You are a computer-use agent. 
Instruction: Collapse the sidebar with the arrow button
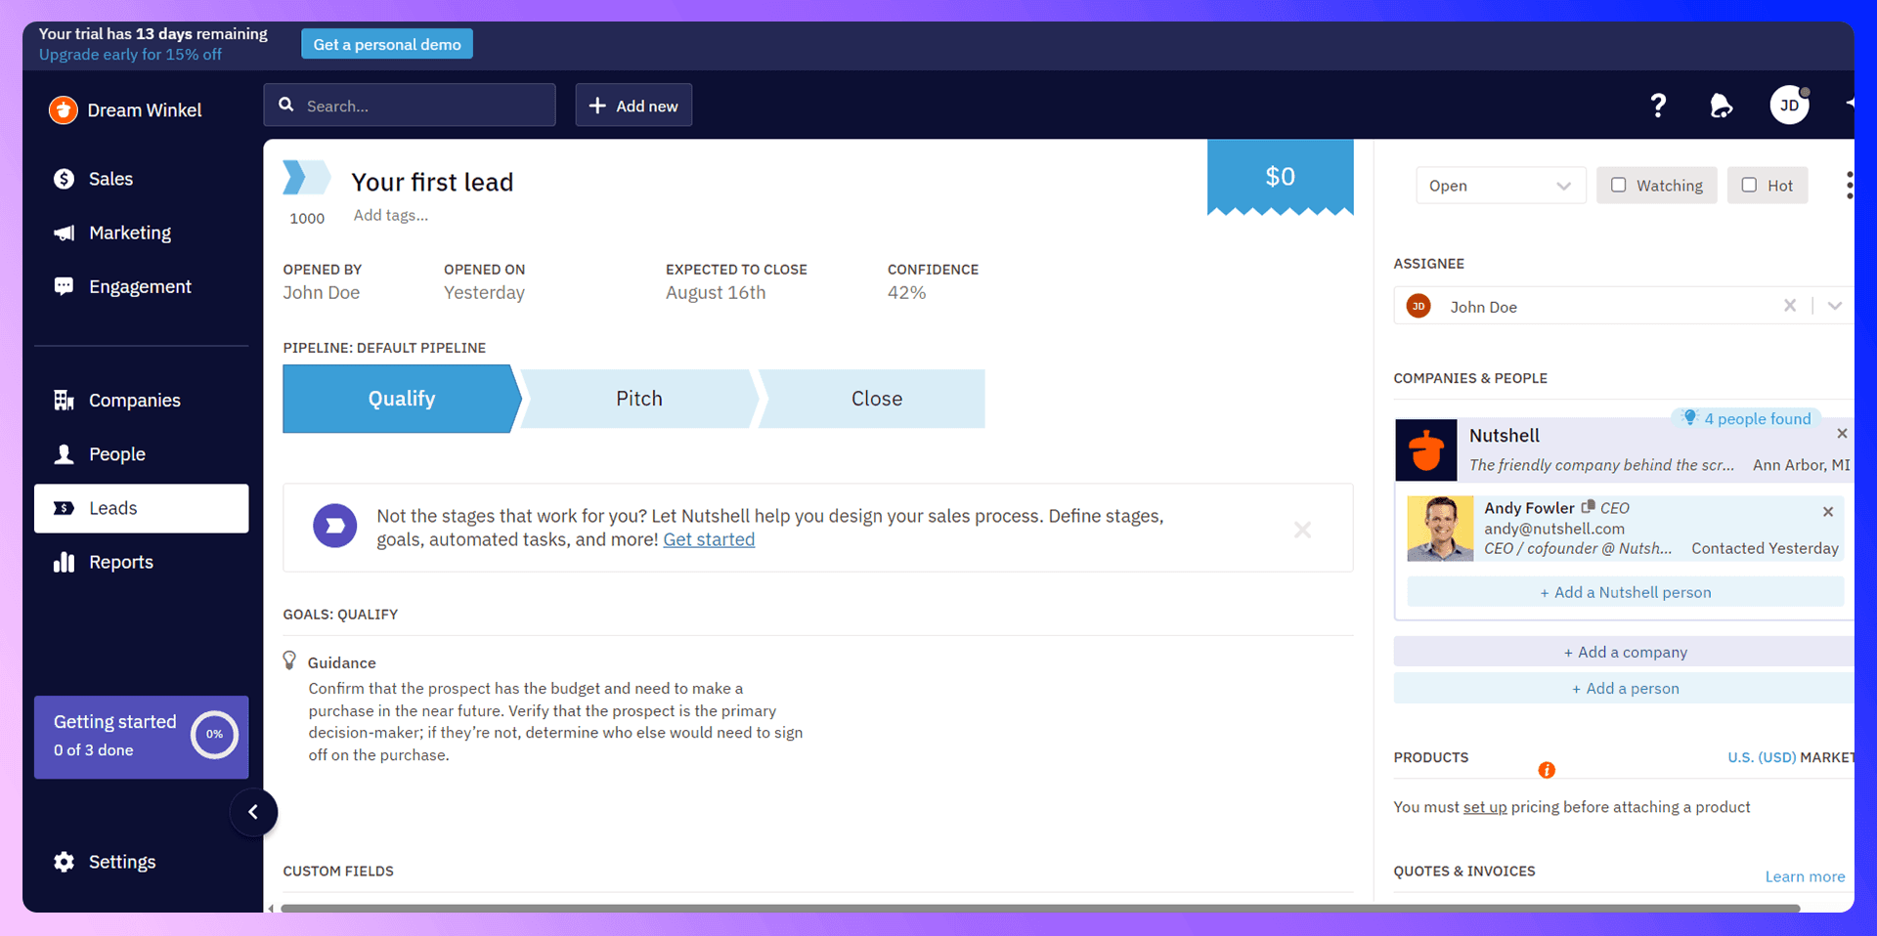point(253,812)
